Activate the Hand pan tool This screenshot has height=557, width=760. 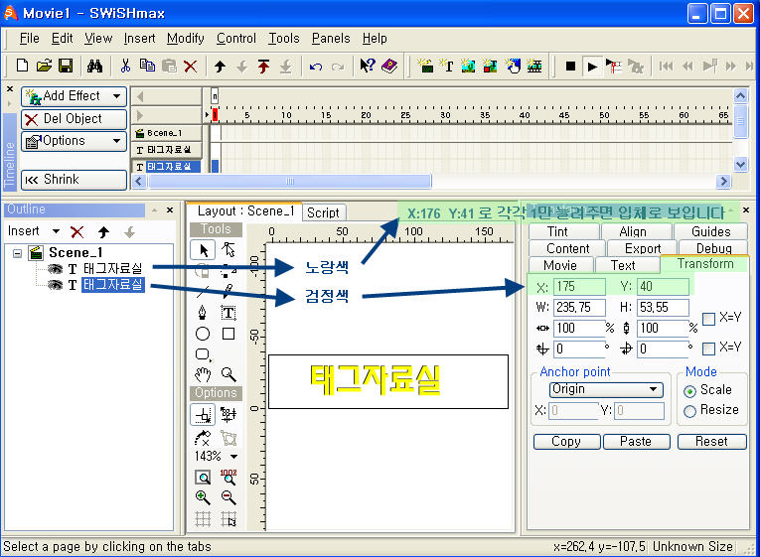coord(203,374)
